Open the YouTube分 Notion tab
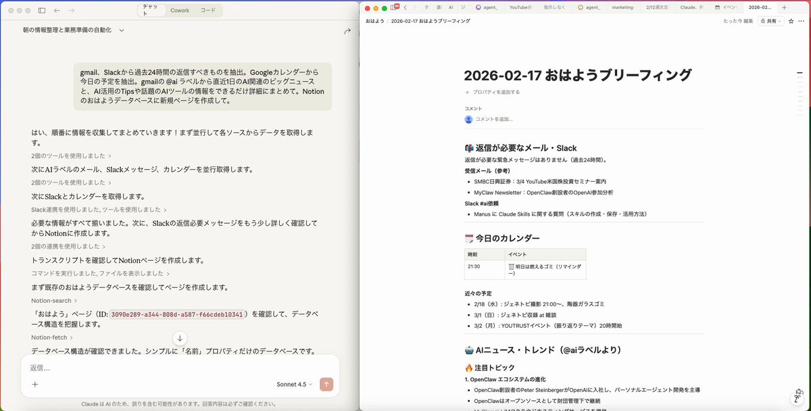Screen dimensions: 811x411 (520, 7)
